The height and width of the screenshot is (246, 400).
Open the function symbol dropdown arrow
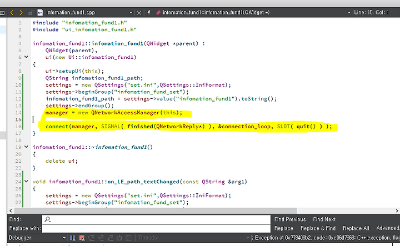(349, 12)
